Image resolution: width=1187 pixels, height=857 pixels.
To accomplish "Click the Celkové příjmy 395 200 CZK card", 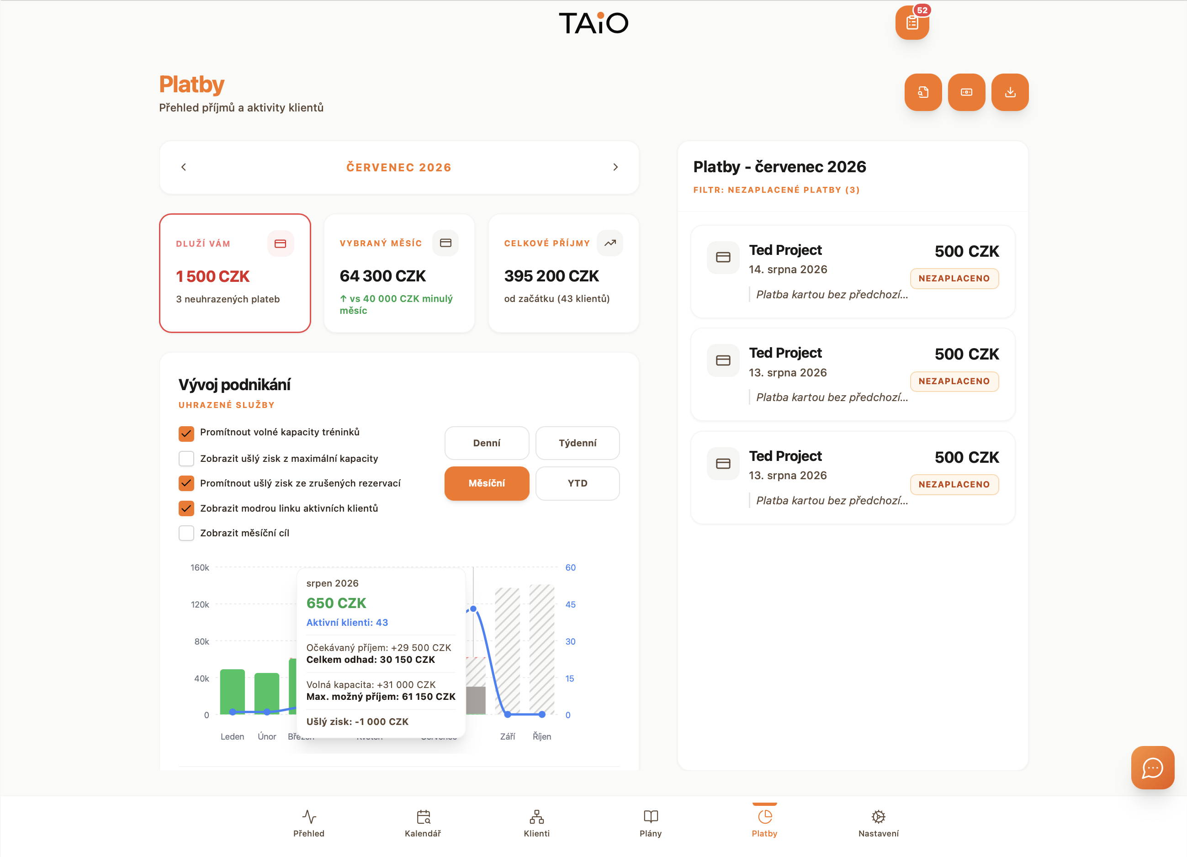I will [x=563, y=273].
